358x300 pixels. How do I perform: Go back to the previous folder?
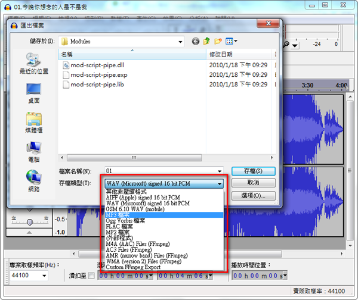(196, 41)
